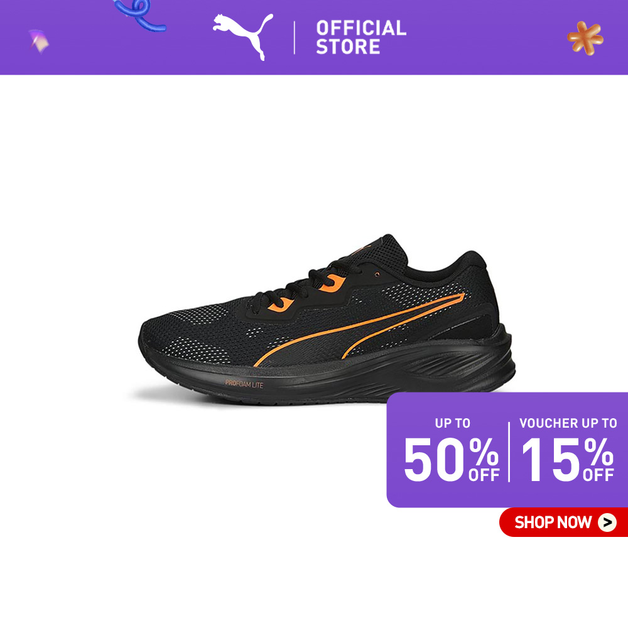Click the purple header banner
This screenshot has width=628, height=628.
[x=314, y=37]
